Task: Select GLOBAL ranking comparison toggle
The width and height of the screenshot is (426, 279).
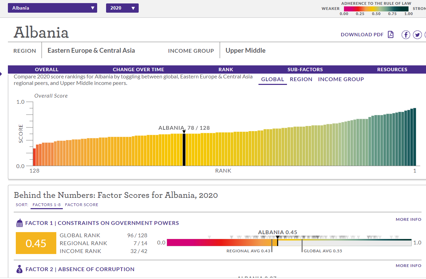Action: pyautogui.click(x=273, y=79)
